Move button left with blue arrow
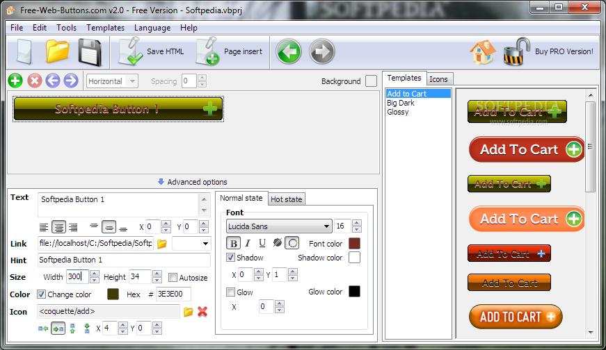This screenshot has width=606, height=350. [53, 81]
